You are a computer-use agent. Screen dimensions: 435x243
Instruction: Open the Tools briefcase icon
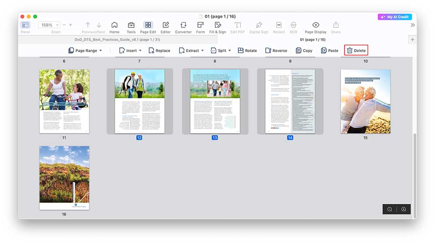pyautogui.click(x=131, y=25)
